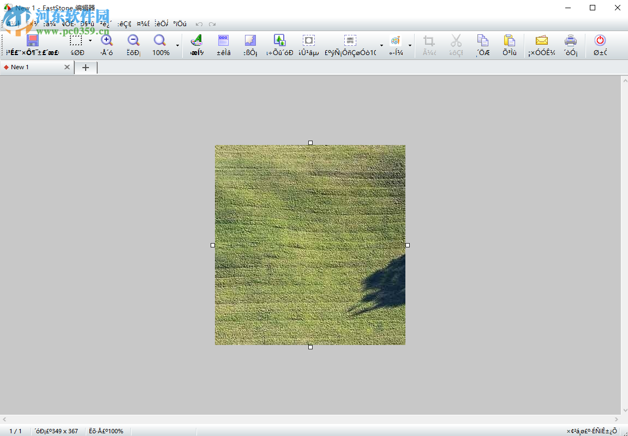The image size is (628, 436).
Task: Click the red power Close icon
Action: 600,41
